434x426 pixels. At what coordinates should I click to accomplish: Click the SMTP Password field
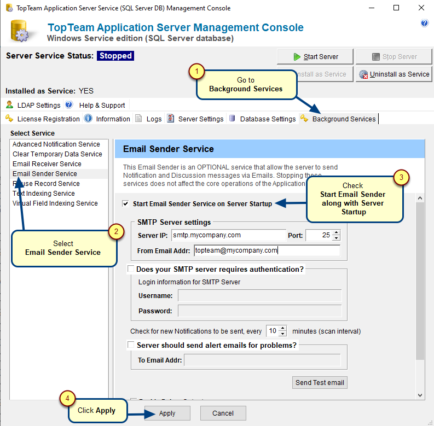point(259,311)
